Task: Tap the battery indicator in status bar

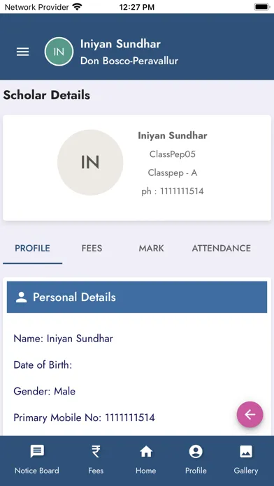Action: 262,7
